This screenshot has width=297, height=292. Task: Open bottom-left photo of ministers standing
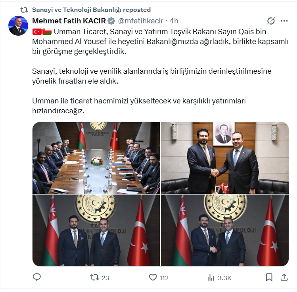point(96,230)
